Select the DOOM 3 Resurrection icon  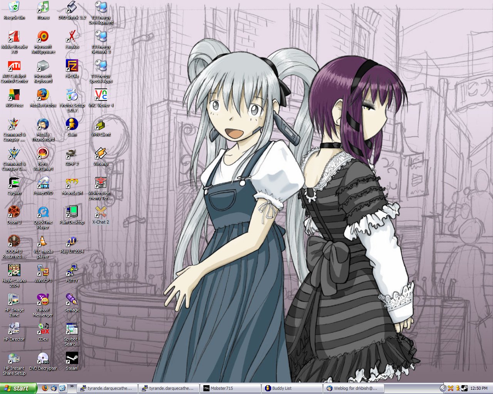pyautogui.click(x=14, y=247)
